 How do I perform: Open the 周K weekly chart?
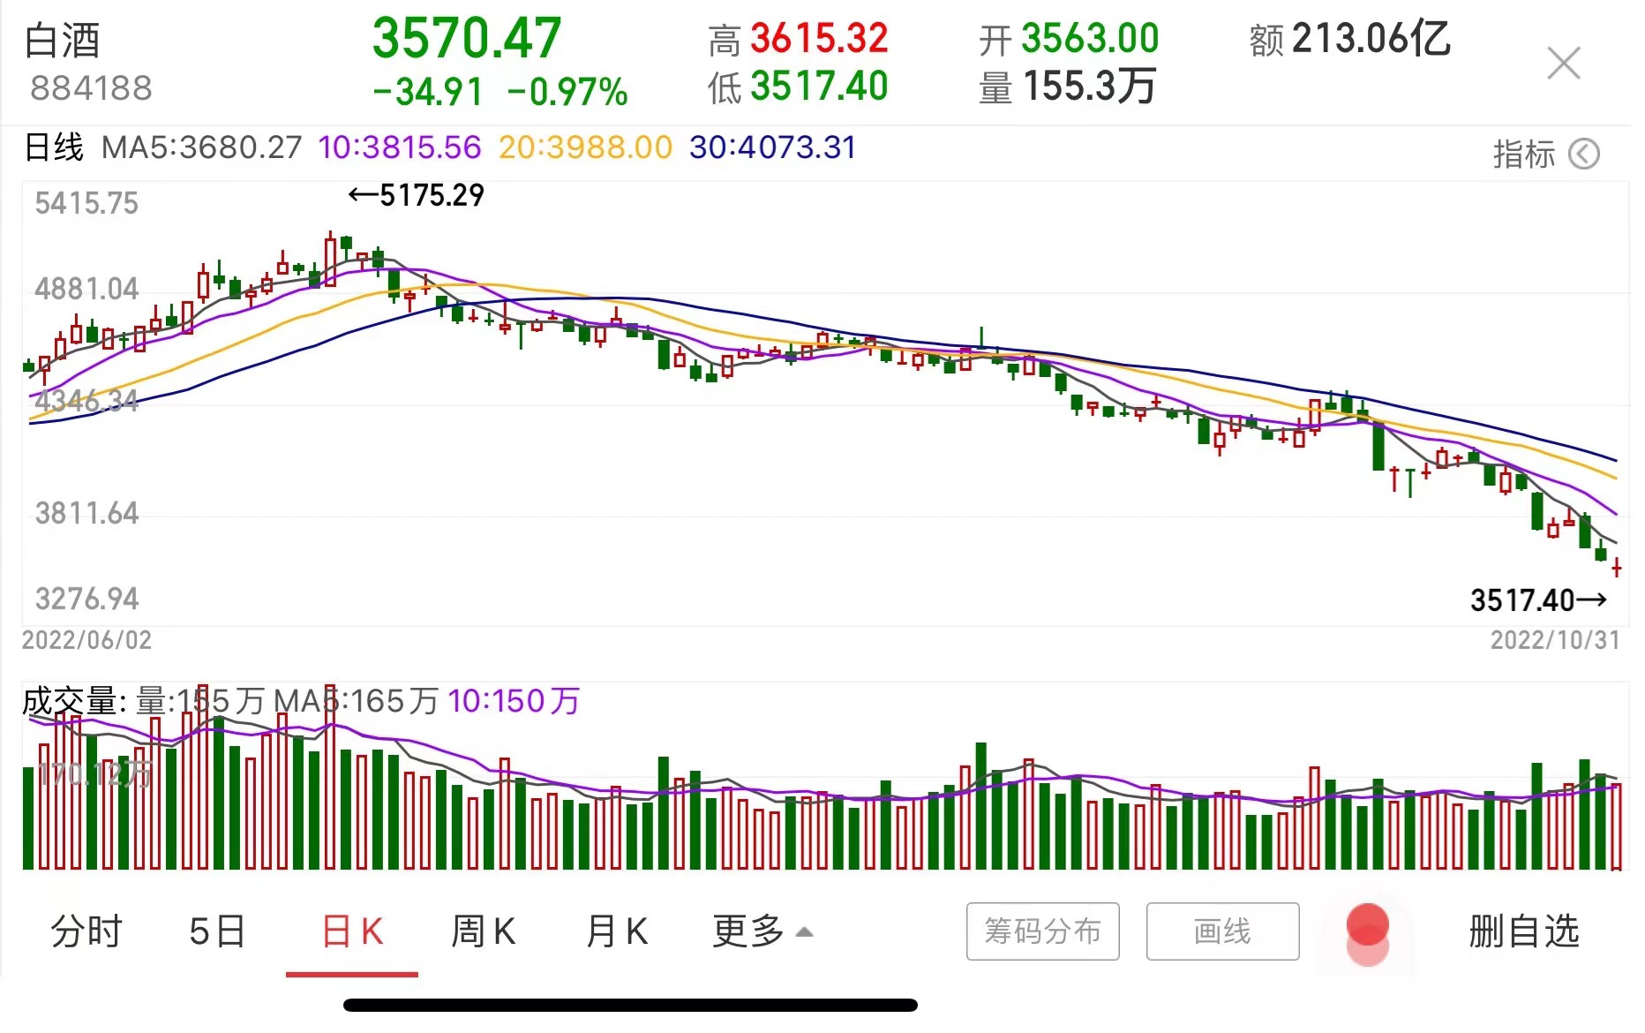(x=483, y=931)
